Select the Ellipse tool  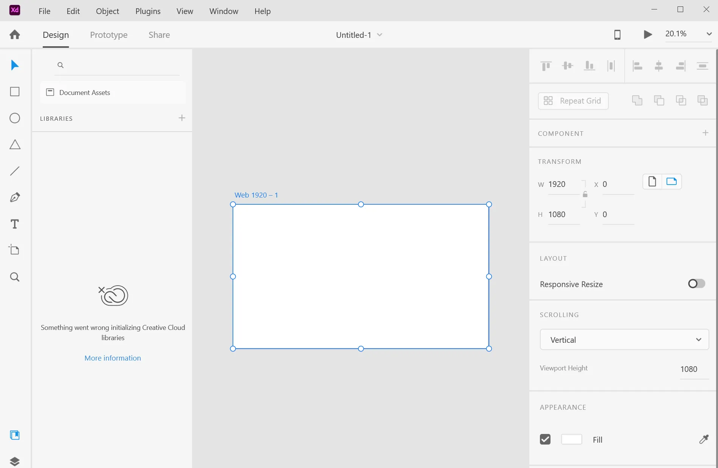[x=15, y=118]
